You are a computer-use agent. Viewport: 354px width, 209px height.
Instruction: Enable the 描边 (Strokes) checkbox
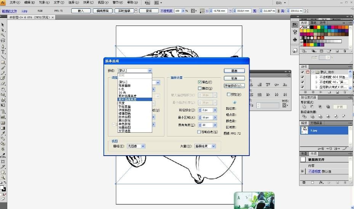pos(200,88)
